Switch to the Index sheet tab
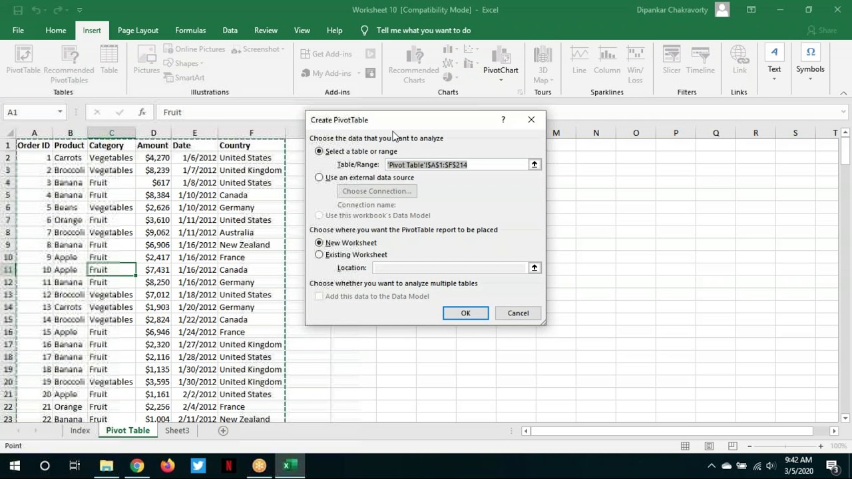 [80, 430]
